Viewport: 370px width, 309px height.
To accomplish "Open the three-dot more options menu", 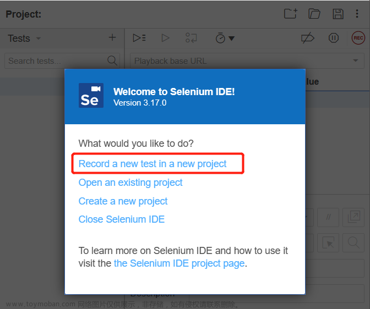I will pyautogui.click(x=357, y=14).
